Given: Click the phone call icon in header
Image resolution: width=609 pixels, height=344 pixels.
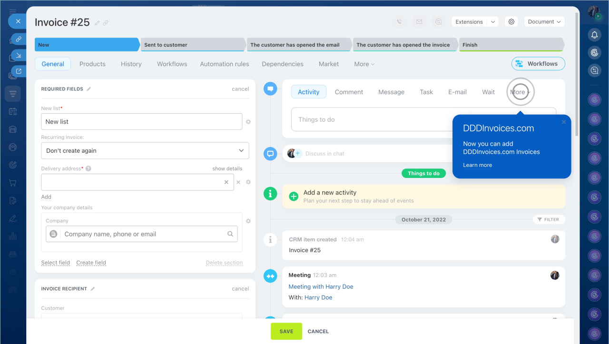Looking at the screenshot, I should (399, 22).
